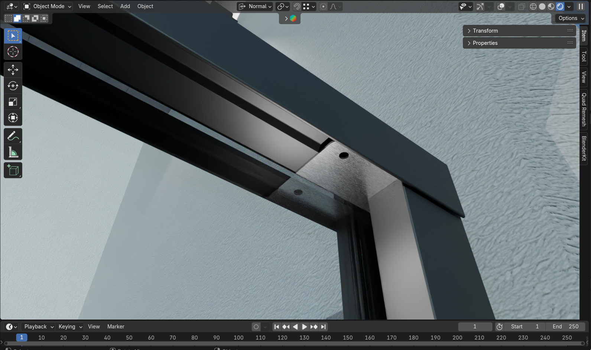The width and height of the screenshot is (591, 350).
Task: Toggle auto keying record button
Action: (256, 327)
